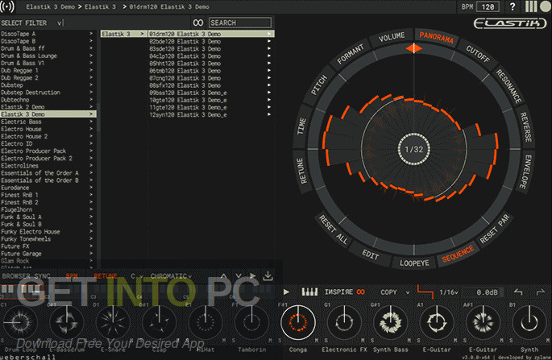Select the Electronic FX pad

pyautogui.click(x=344, y=322)
